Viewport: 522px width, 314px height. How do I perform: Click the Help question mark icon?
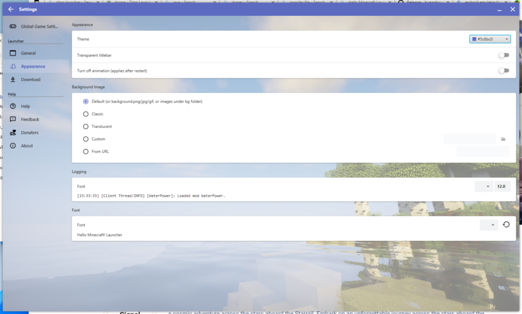click(13, 106)
